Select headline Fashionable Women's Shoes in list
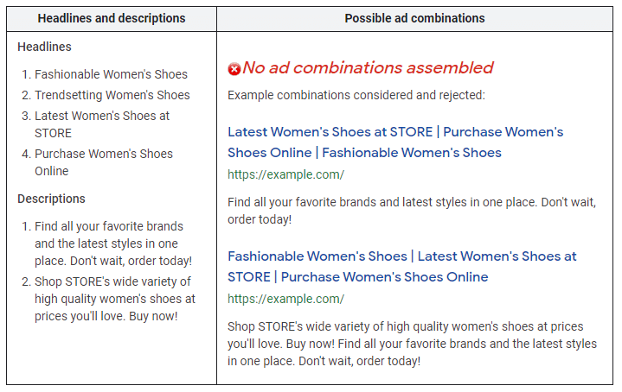The height and width of the screenshot is (392, 622). [111, 74]
